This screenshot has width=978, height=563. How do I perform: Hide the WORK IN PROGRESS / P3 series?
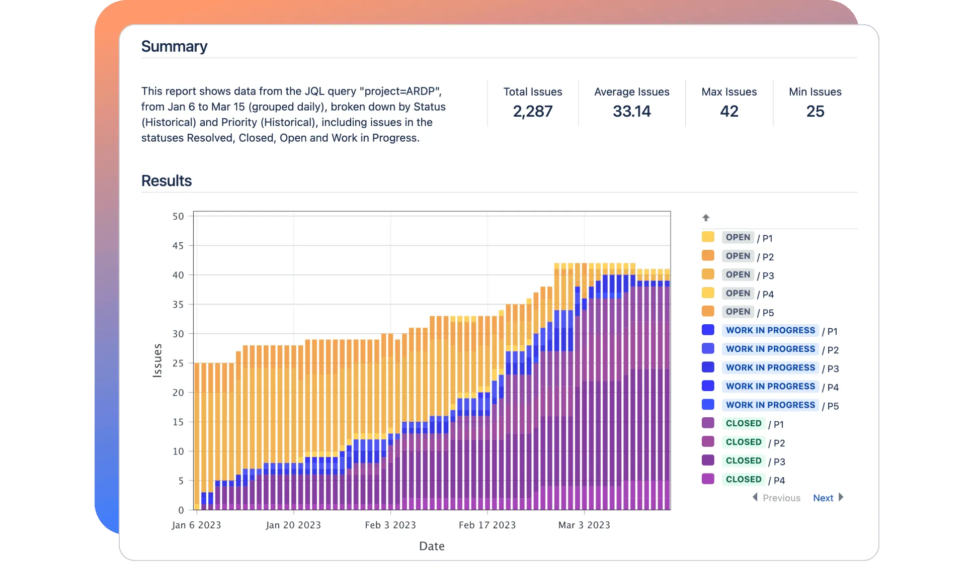[x=708, y=367]
